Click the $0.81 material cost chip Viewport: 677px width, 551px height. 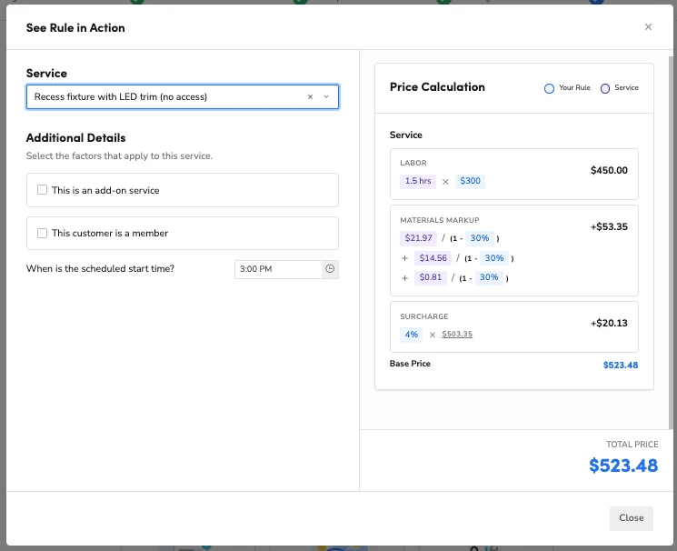click(x=431, y=277)
